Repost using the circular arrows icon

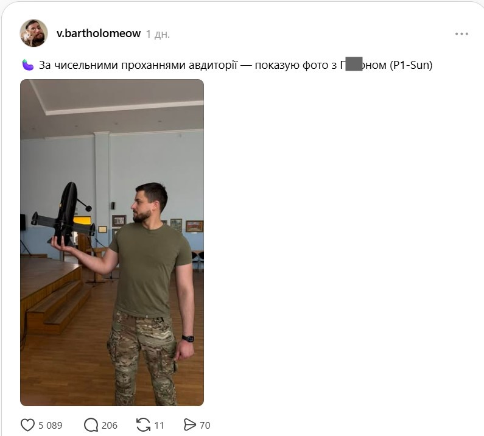coord(143,425)
